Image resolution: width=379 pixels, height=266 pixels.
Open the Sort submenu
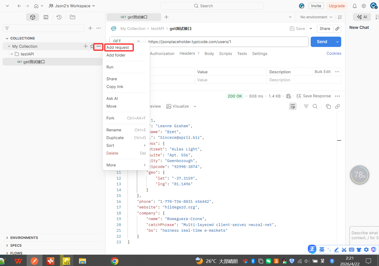[126, 146]
